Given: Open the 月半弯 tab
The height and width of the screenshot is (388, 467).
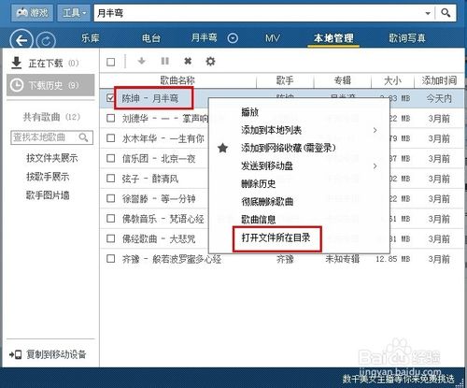Looking at the screenshot, I should (x=204, y=37).
